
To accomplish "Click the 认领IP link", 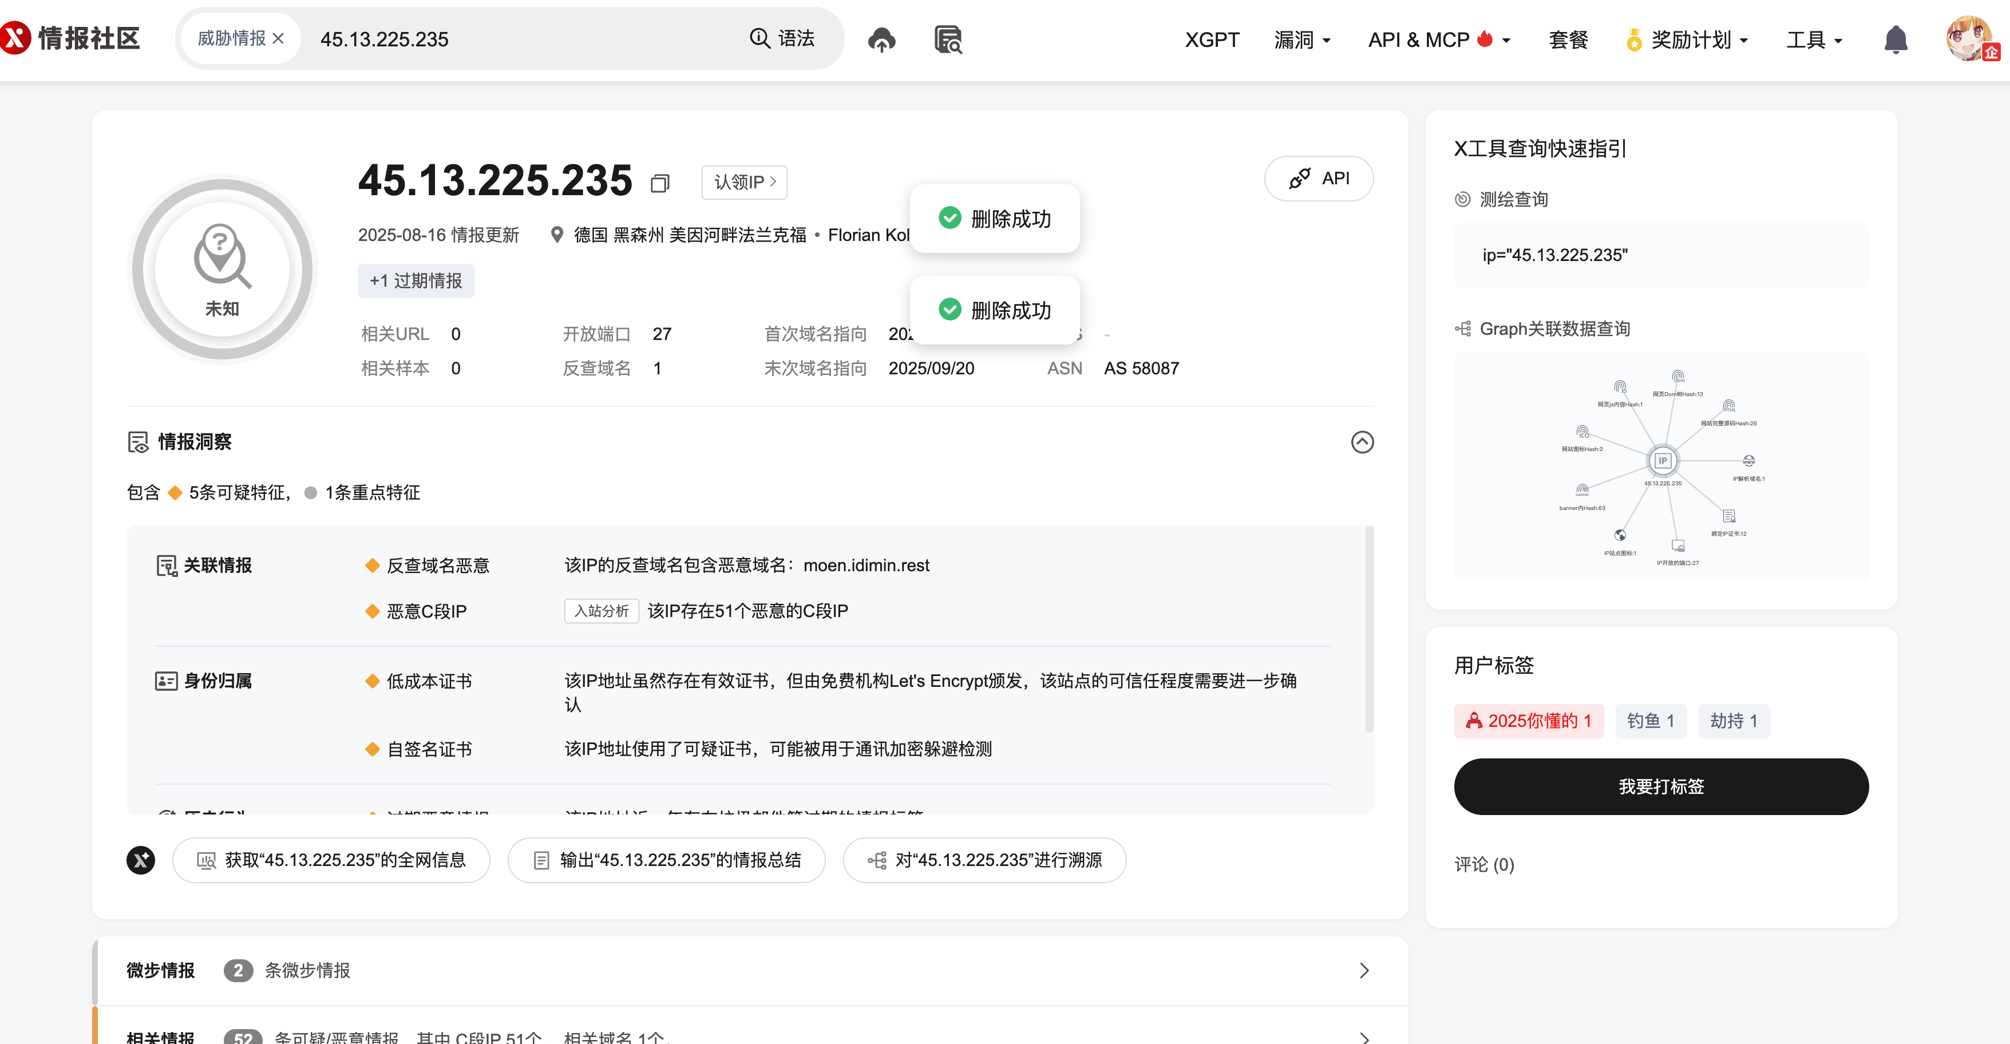I will (745, 182).
